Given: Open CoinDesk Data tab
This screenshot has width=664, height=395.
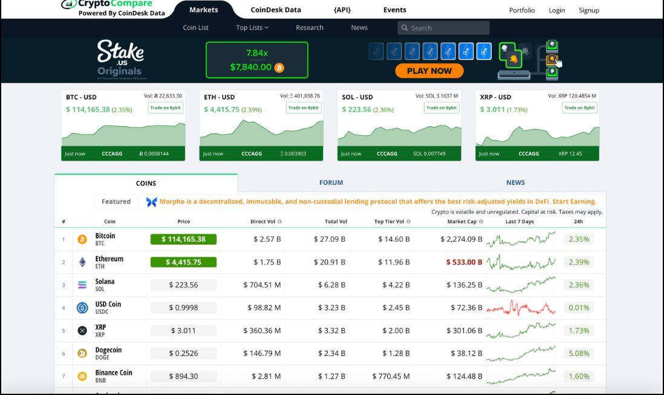Looking at the screenshot, I should click(276, 10).
